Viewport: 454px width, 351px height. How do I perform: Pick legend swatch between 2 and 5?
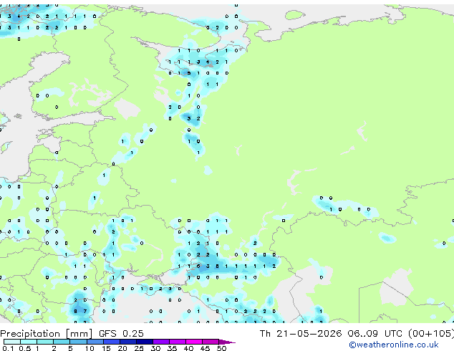pos(62,342)
